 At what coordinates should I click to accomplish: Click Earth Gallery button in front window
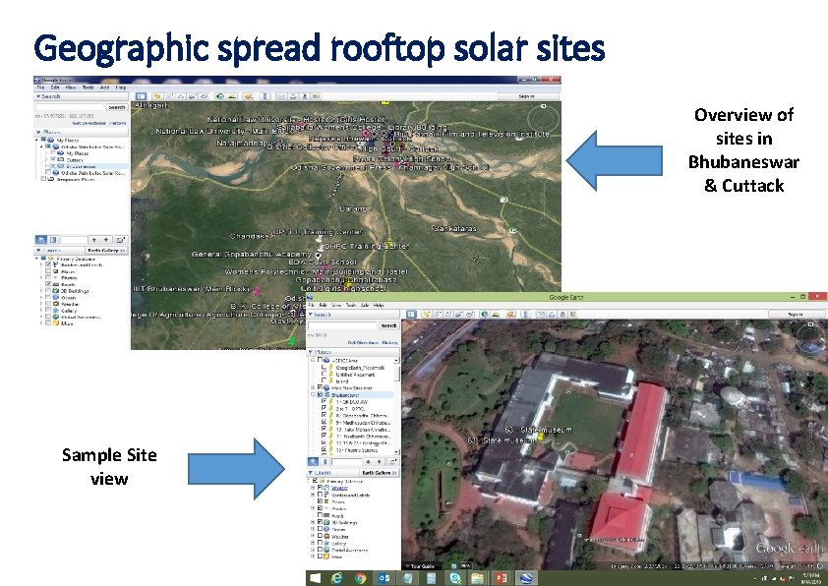[x=379, y=473]
